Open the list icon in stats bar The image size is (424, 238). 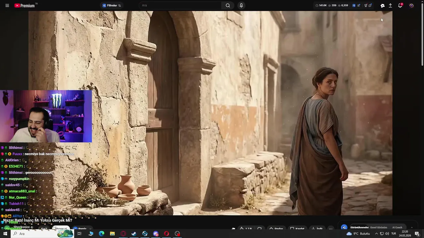pyautogui.click(x=359, y=5)
